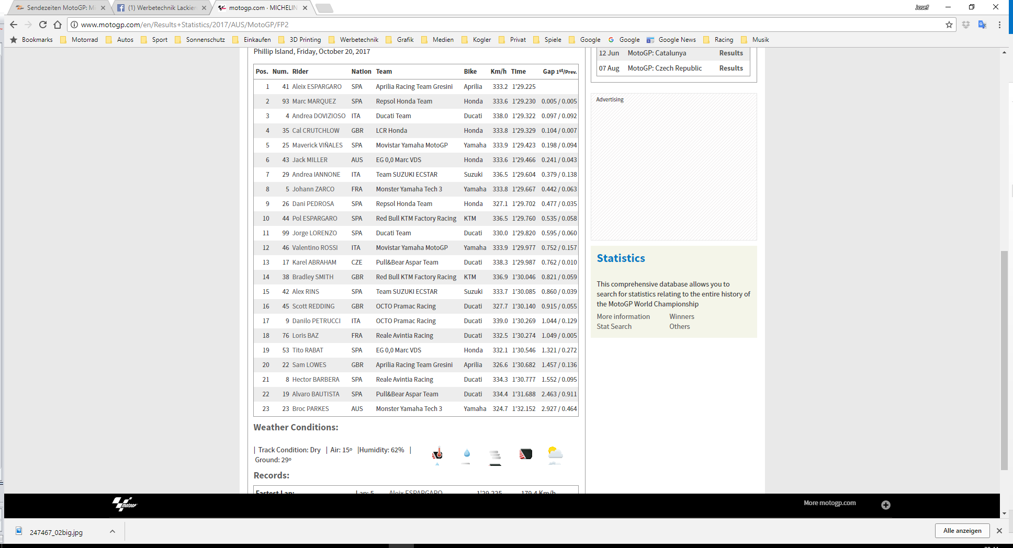The width and height of the screenshot is (1013, 548).
Task: Bookmark this page with star icon
Action: [x=949, y=25]
